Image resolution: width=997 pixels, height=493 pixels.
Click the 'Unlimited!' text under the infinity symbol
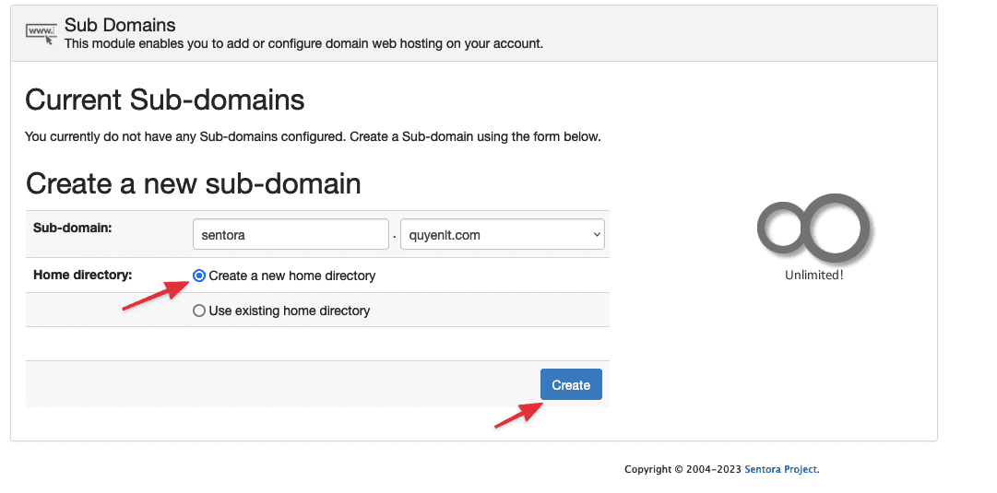click(813, 275)
